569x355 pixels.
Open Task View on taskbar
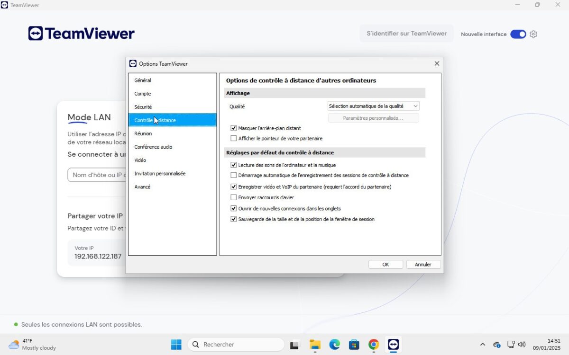tap(295, 345)
